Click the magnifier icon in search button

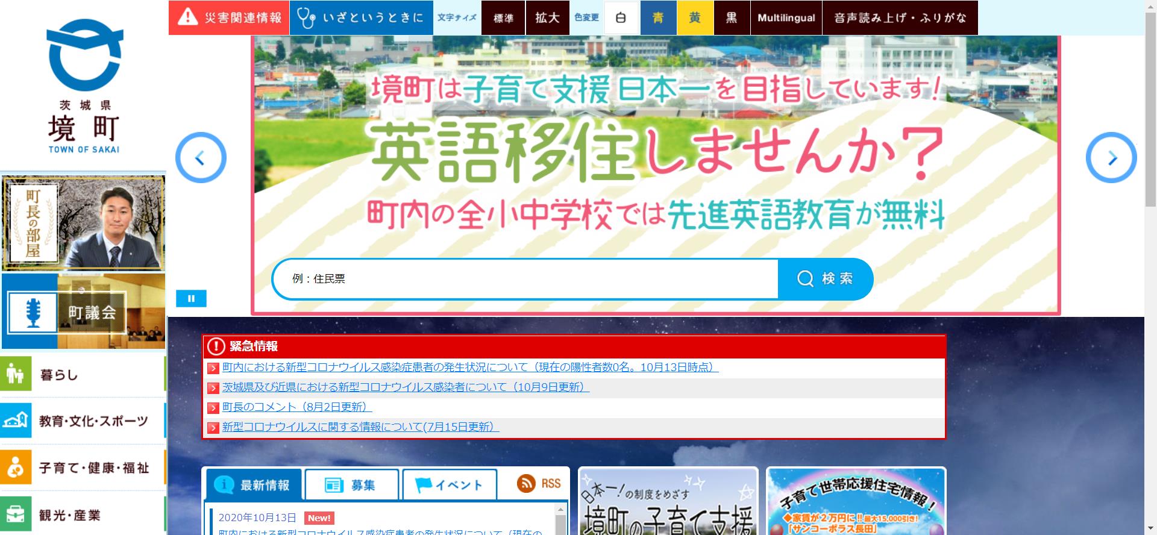pos(805,278)
